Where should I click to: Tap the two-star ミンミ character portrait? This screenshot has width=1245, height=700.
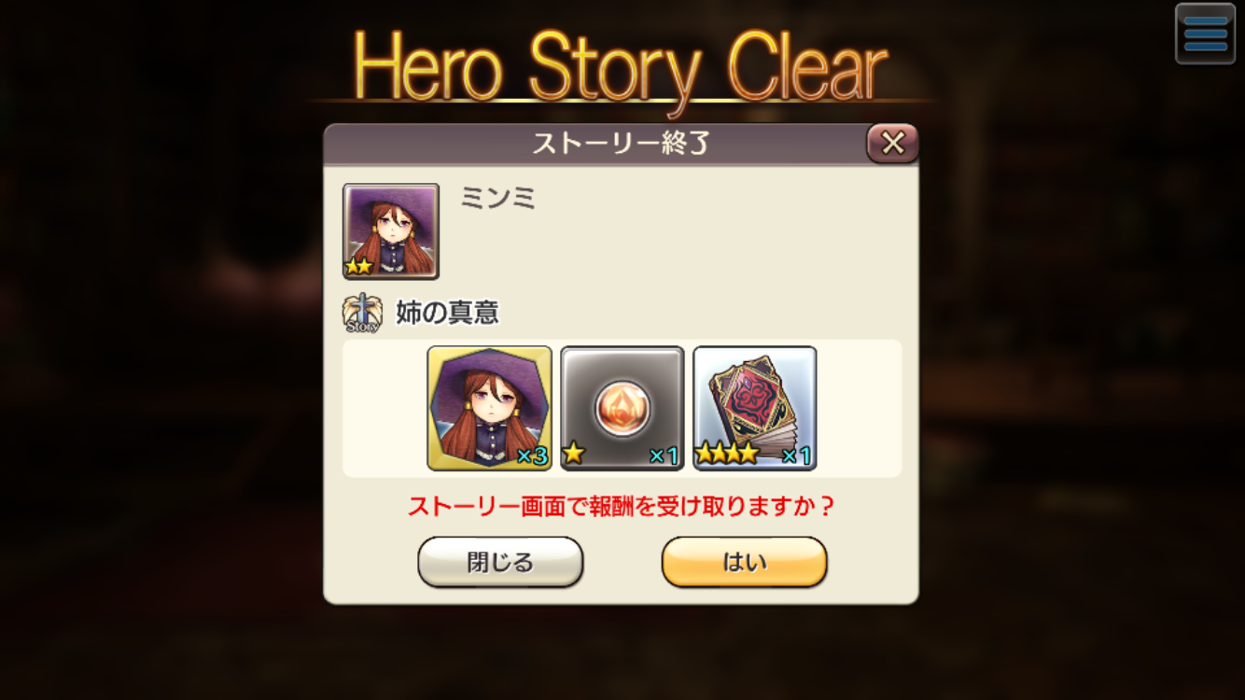pyautogui.click(x=391, y=231)
